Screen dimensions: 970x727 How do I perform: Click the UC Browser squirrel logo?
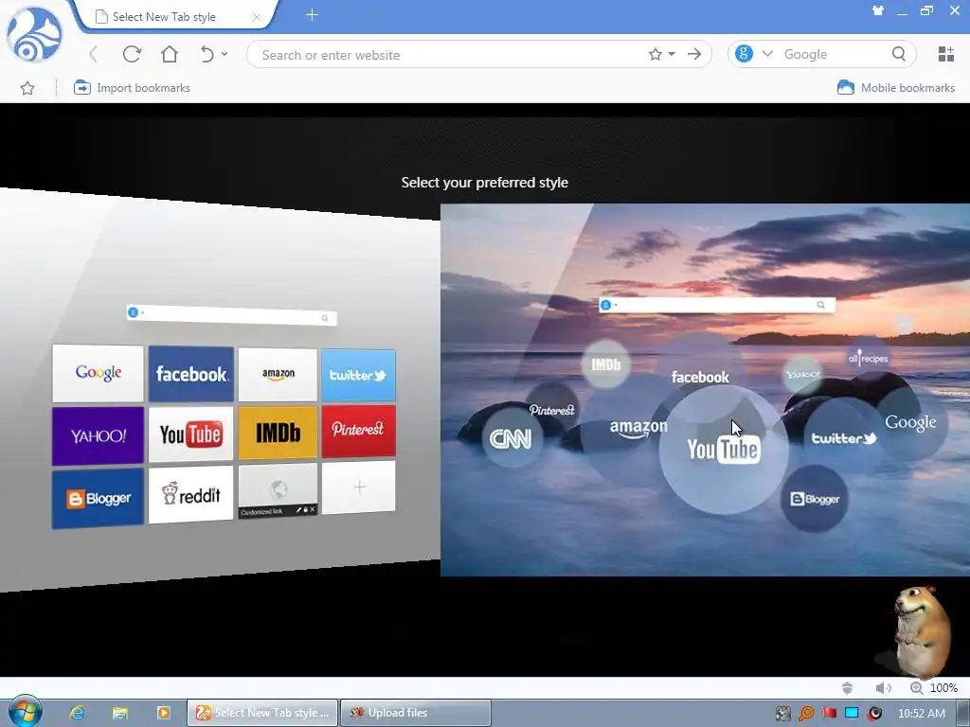[x=34, y=34]
